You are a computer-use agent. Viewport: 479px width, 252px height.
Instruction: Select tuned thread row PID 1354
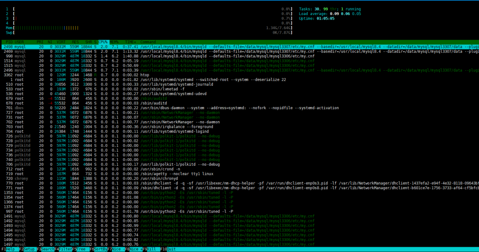(x=239, y=198)
